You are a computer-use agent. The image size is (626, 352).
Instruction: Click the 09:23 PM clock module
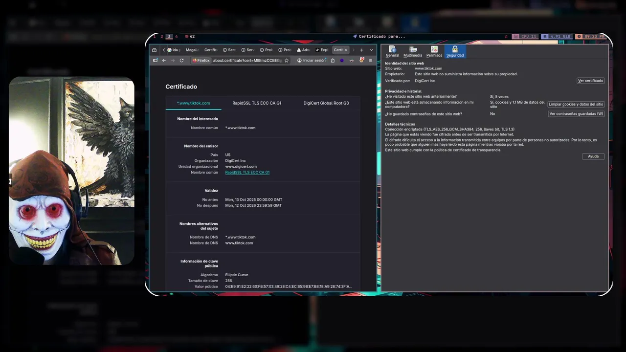590,37
